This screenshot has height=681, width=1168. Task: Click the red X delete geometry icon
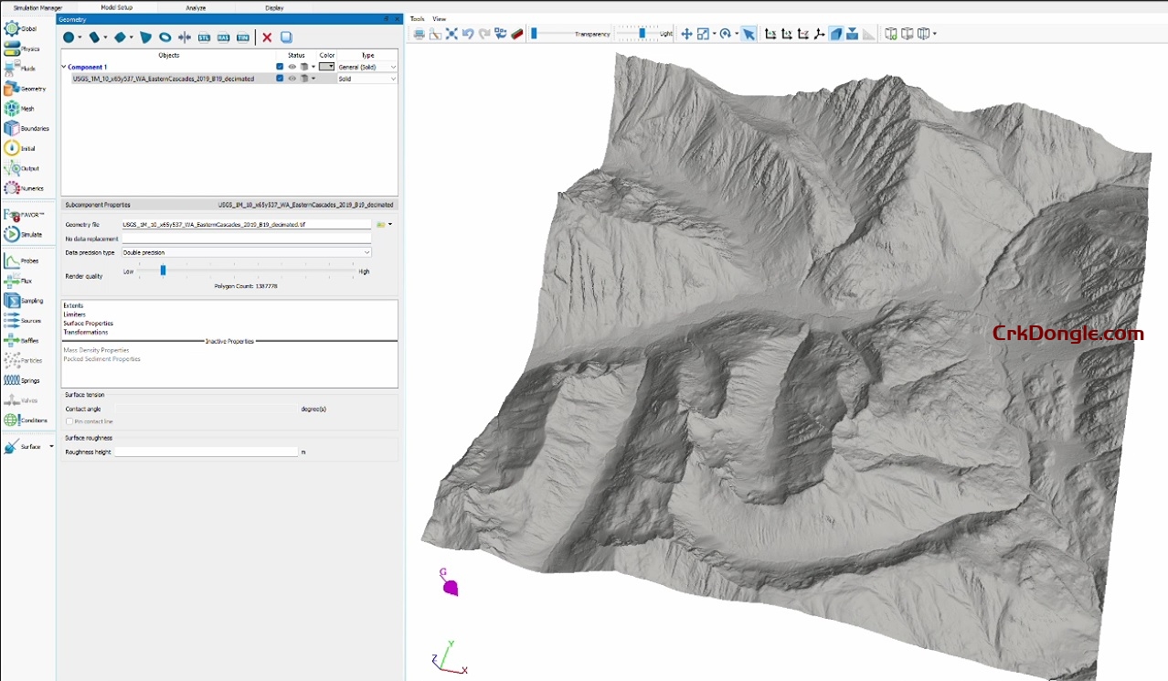267,37
